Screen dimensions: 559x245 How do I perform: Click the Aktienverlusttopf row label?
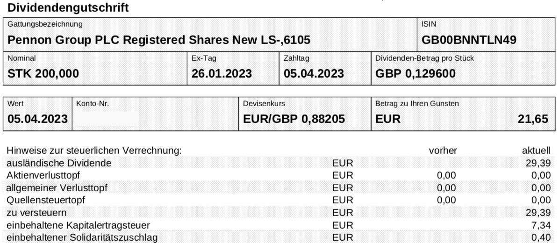click(x=43, y=175)
